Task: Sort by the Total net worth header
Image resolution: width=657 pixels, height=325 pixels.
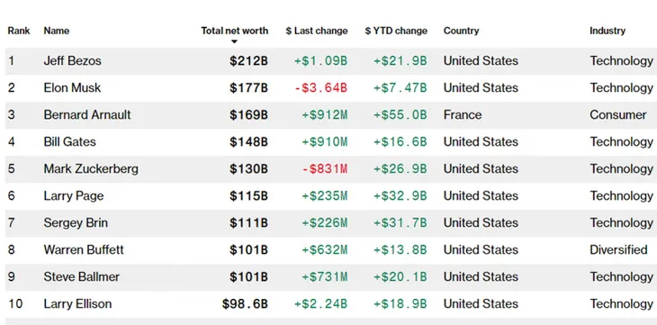Action: [234, 31]
